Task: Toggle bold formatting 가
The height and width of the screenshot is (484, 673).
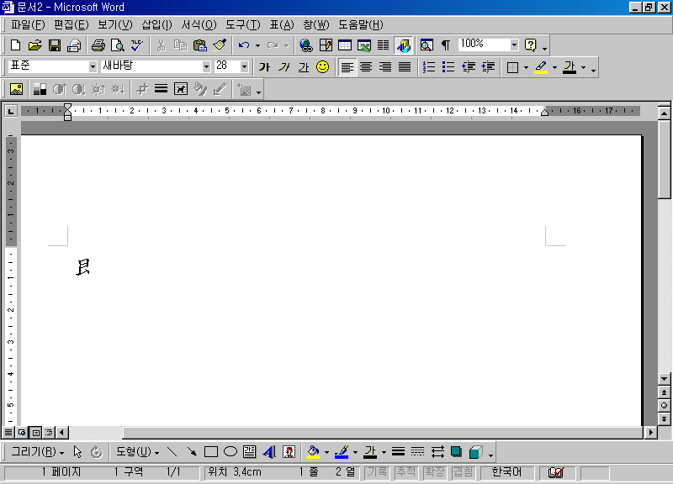Action: point(264,67)
